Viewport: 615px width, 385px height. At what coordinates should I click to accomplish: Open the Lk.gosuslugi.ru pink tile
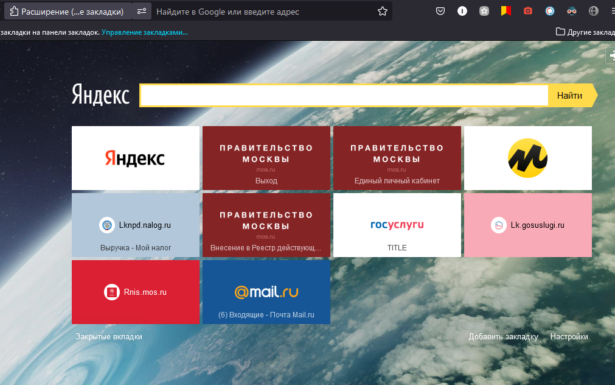(528, 225)
